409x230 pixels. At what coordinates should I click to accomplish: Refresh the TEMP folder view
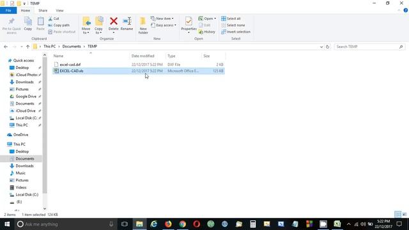328,47
